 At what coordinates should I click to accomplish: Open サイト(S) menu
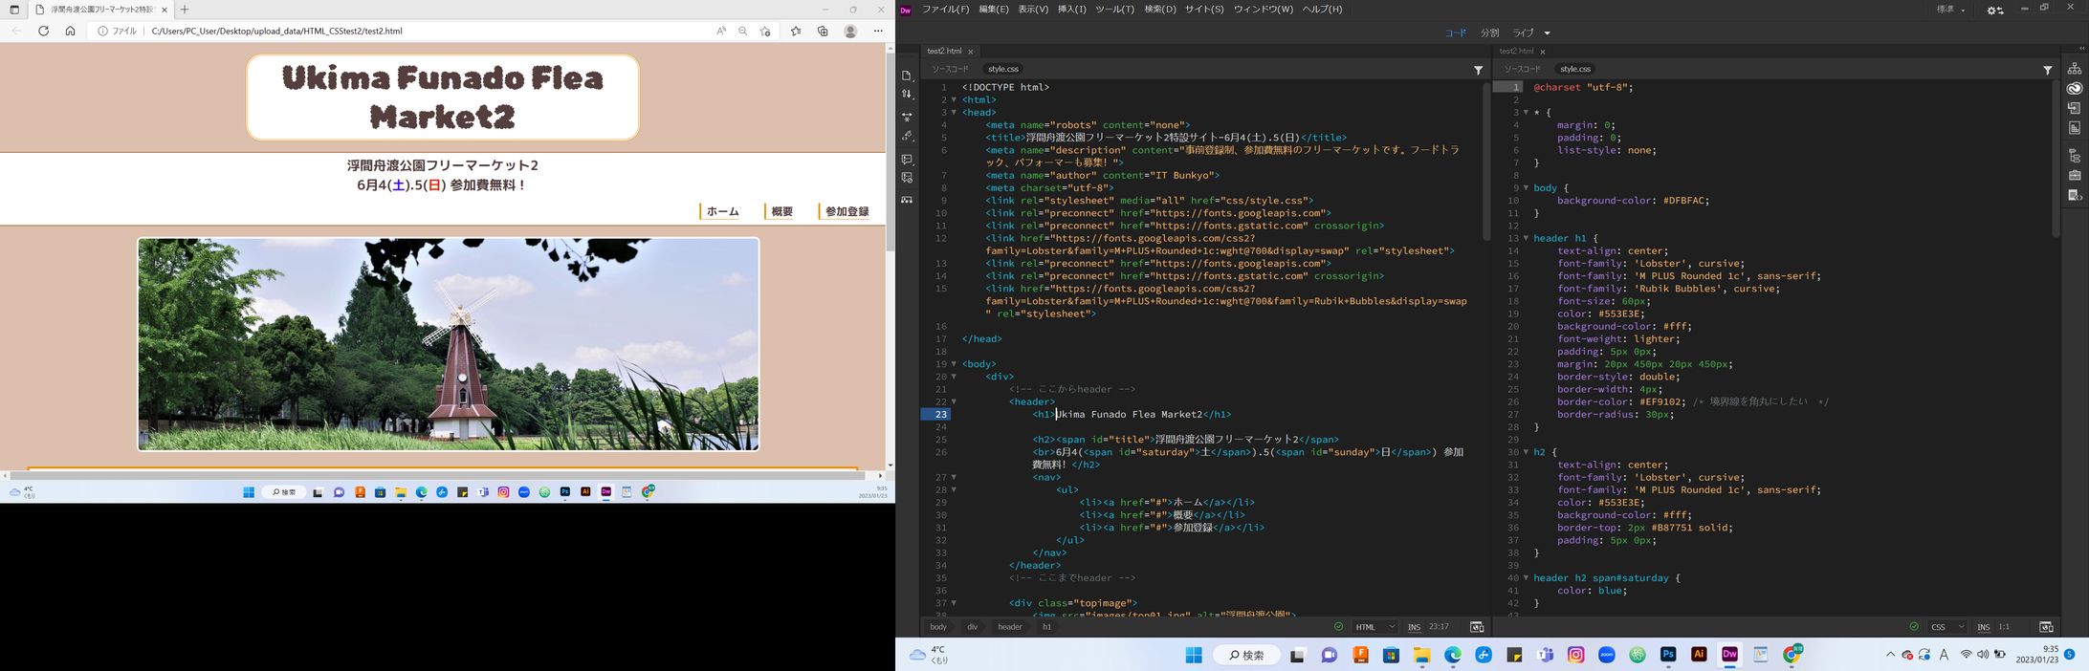[1204, 10]
